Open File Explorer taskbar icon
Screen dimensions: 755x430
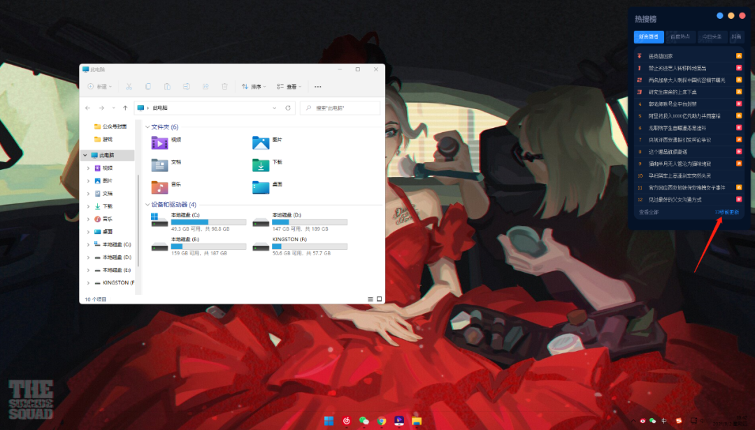point(417,421)
